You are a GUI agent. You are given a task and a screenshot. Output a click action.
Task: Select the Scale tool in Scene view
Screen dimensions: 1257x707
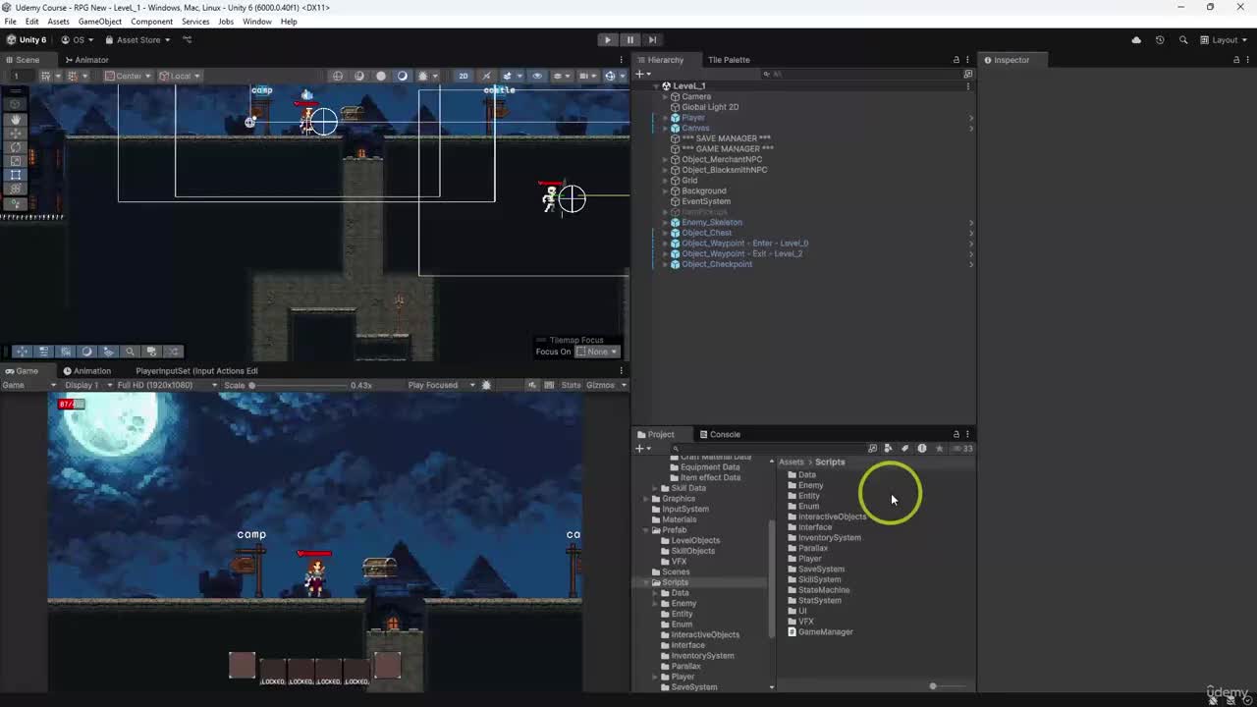[x=16, y=160]
